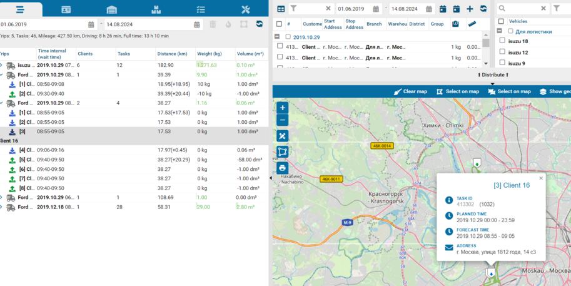Image resolution: width=571 pixels, height=286 pixels.
Task: Click the refresh icon in trips panel
Action: click(x=260, y=24)
